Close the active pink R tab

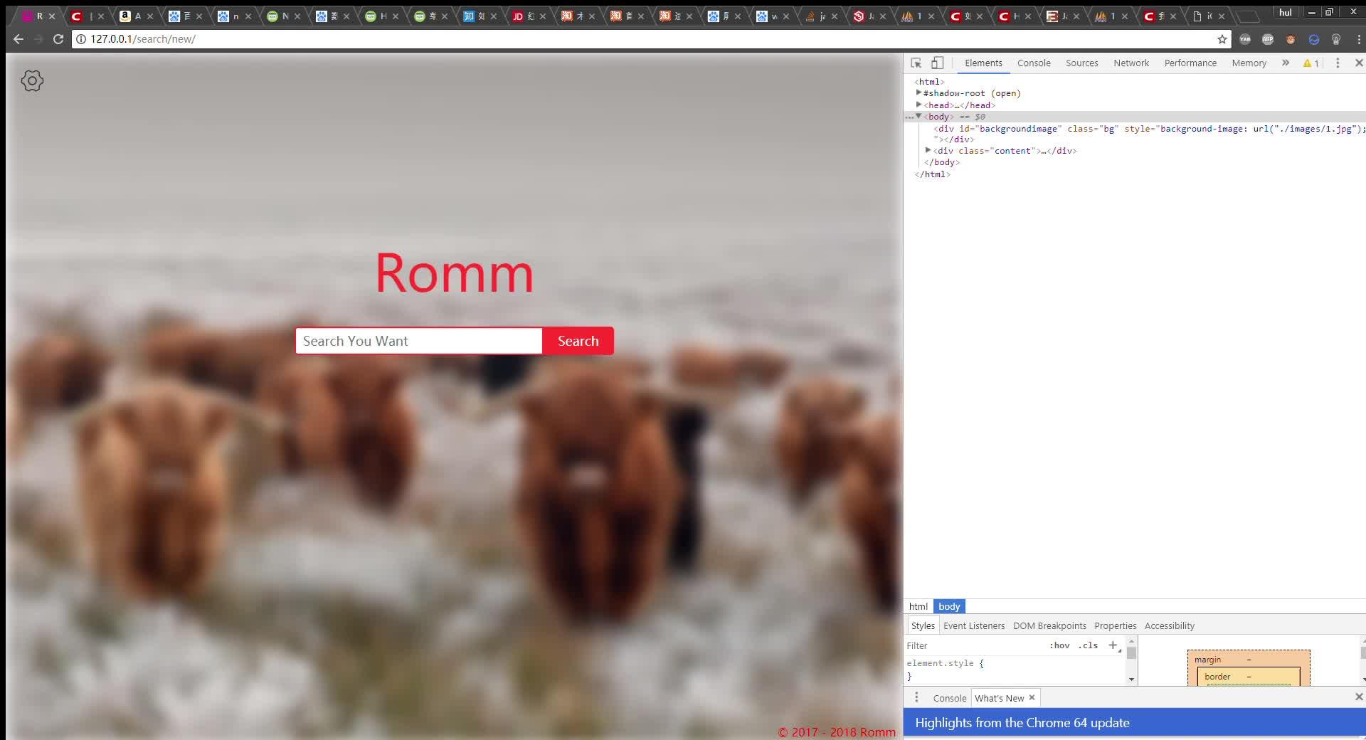[52, 16]
